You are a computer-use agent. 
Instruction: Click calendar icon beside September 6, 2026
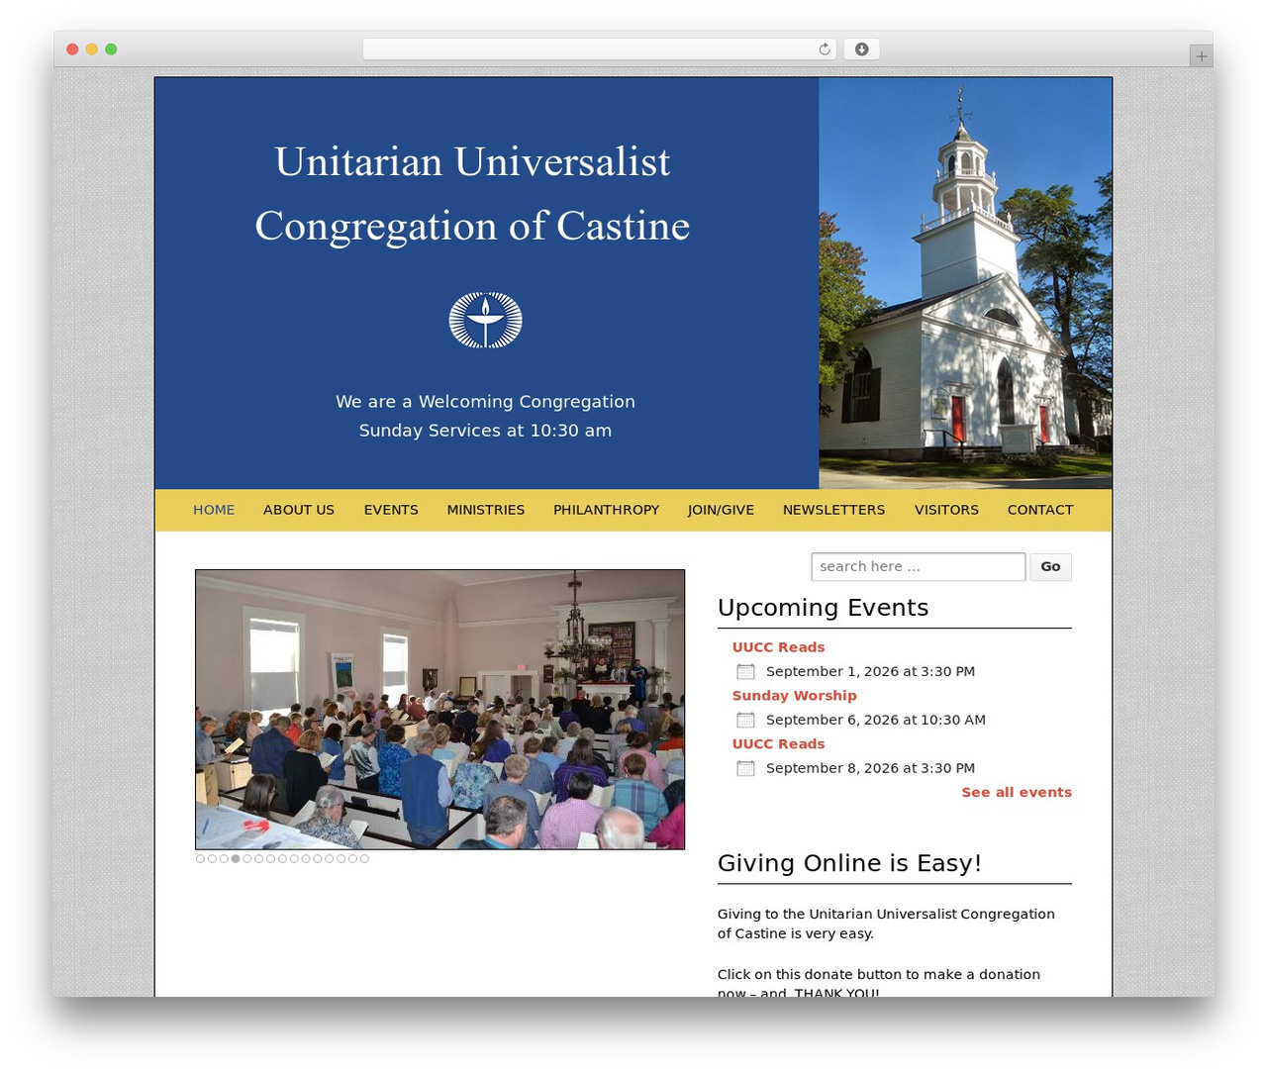(745, 721)
